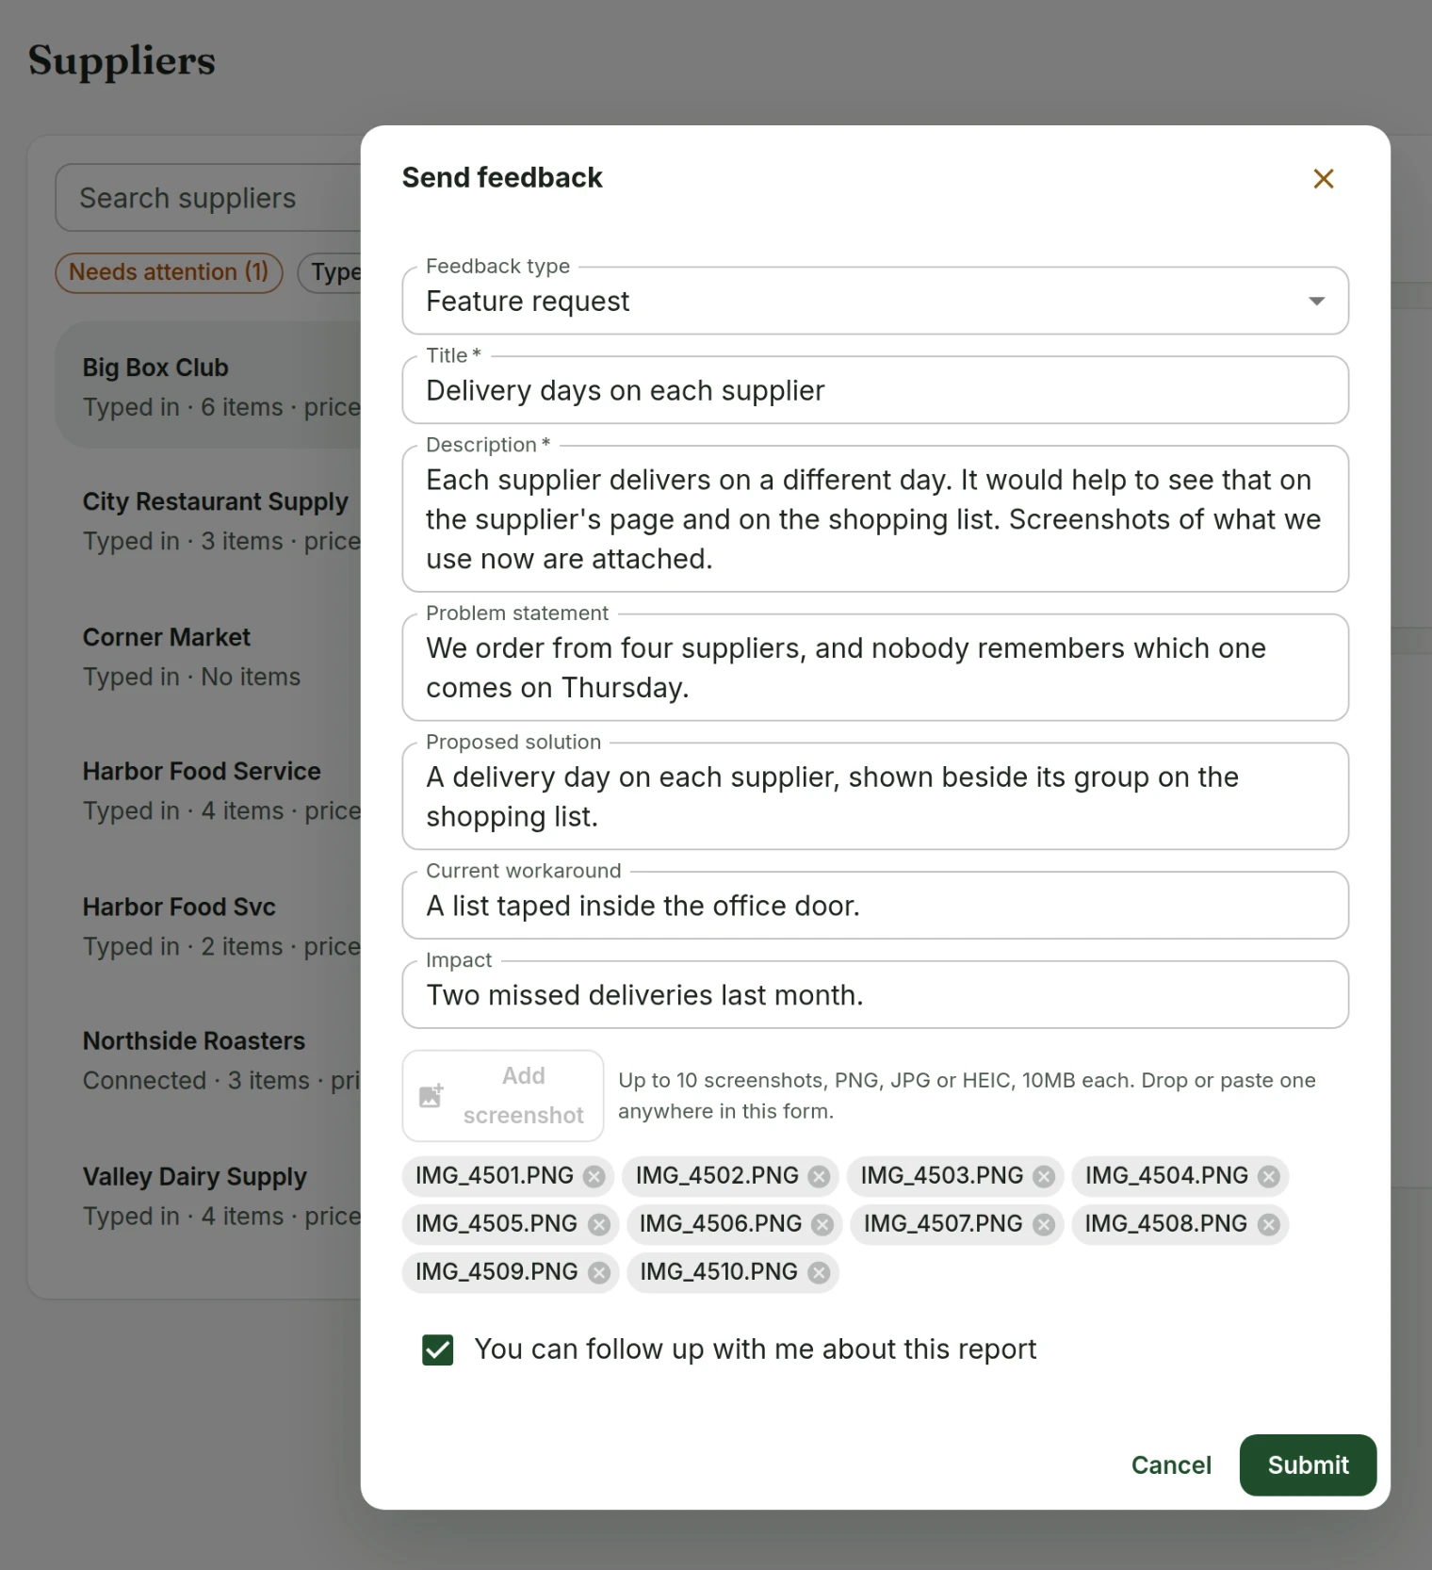The width and height of the screenshot is (1432, 1570).
Task: Select Northside Roasters supplier
Action: [209, 1060]
